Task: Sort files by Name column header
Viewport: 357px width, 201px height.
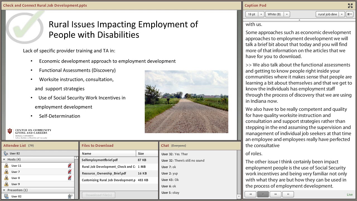Action: pos(108,154)
